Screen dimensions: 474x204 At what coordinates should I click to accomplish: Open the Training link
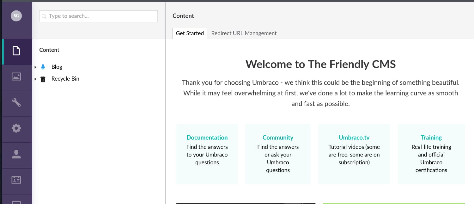click(x=431, y=138)
